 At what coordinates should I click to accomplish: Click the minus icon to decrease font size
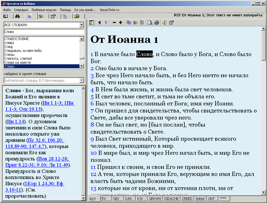pos(114,23)
